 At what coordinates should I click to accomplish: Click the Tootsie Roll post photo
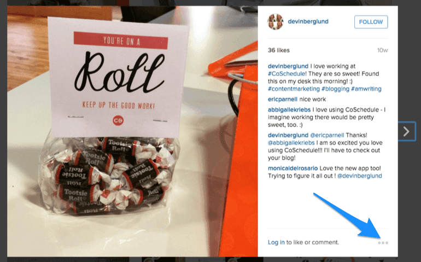(x=132, y=131)
